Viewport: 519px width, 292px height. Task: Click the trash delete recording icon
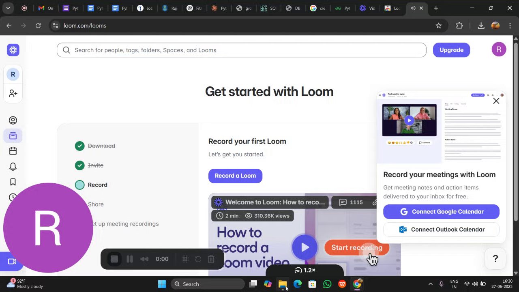pyautogui.click(x=211, y=259)
